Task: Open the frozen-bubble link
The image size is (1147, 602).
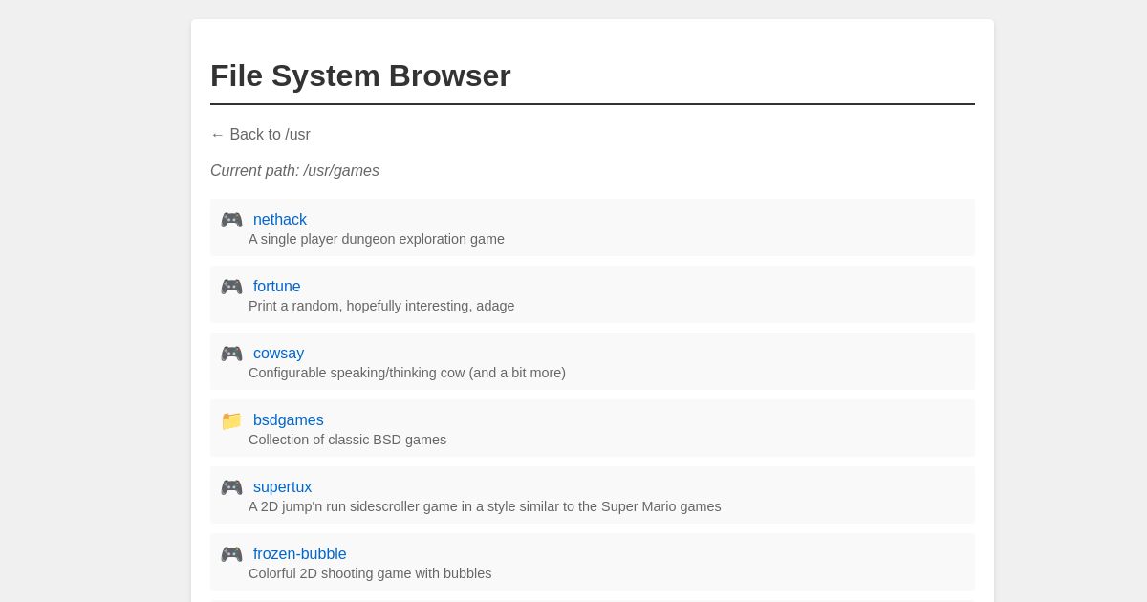Action: 299,554
